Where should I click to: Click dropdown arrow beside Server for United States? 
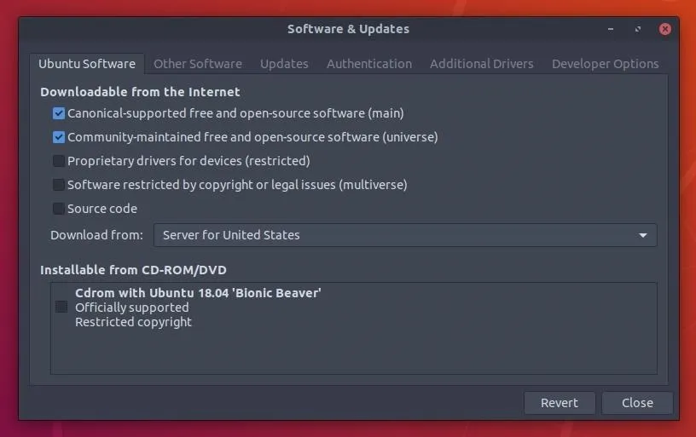(643, 235)
